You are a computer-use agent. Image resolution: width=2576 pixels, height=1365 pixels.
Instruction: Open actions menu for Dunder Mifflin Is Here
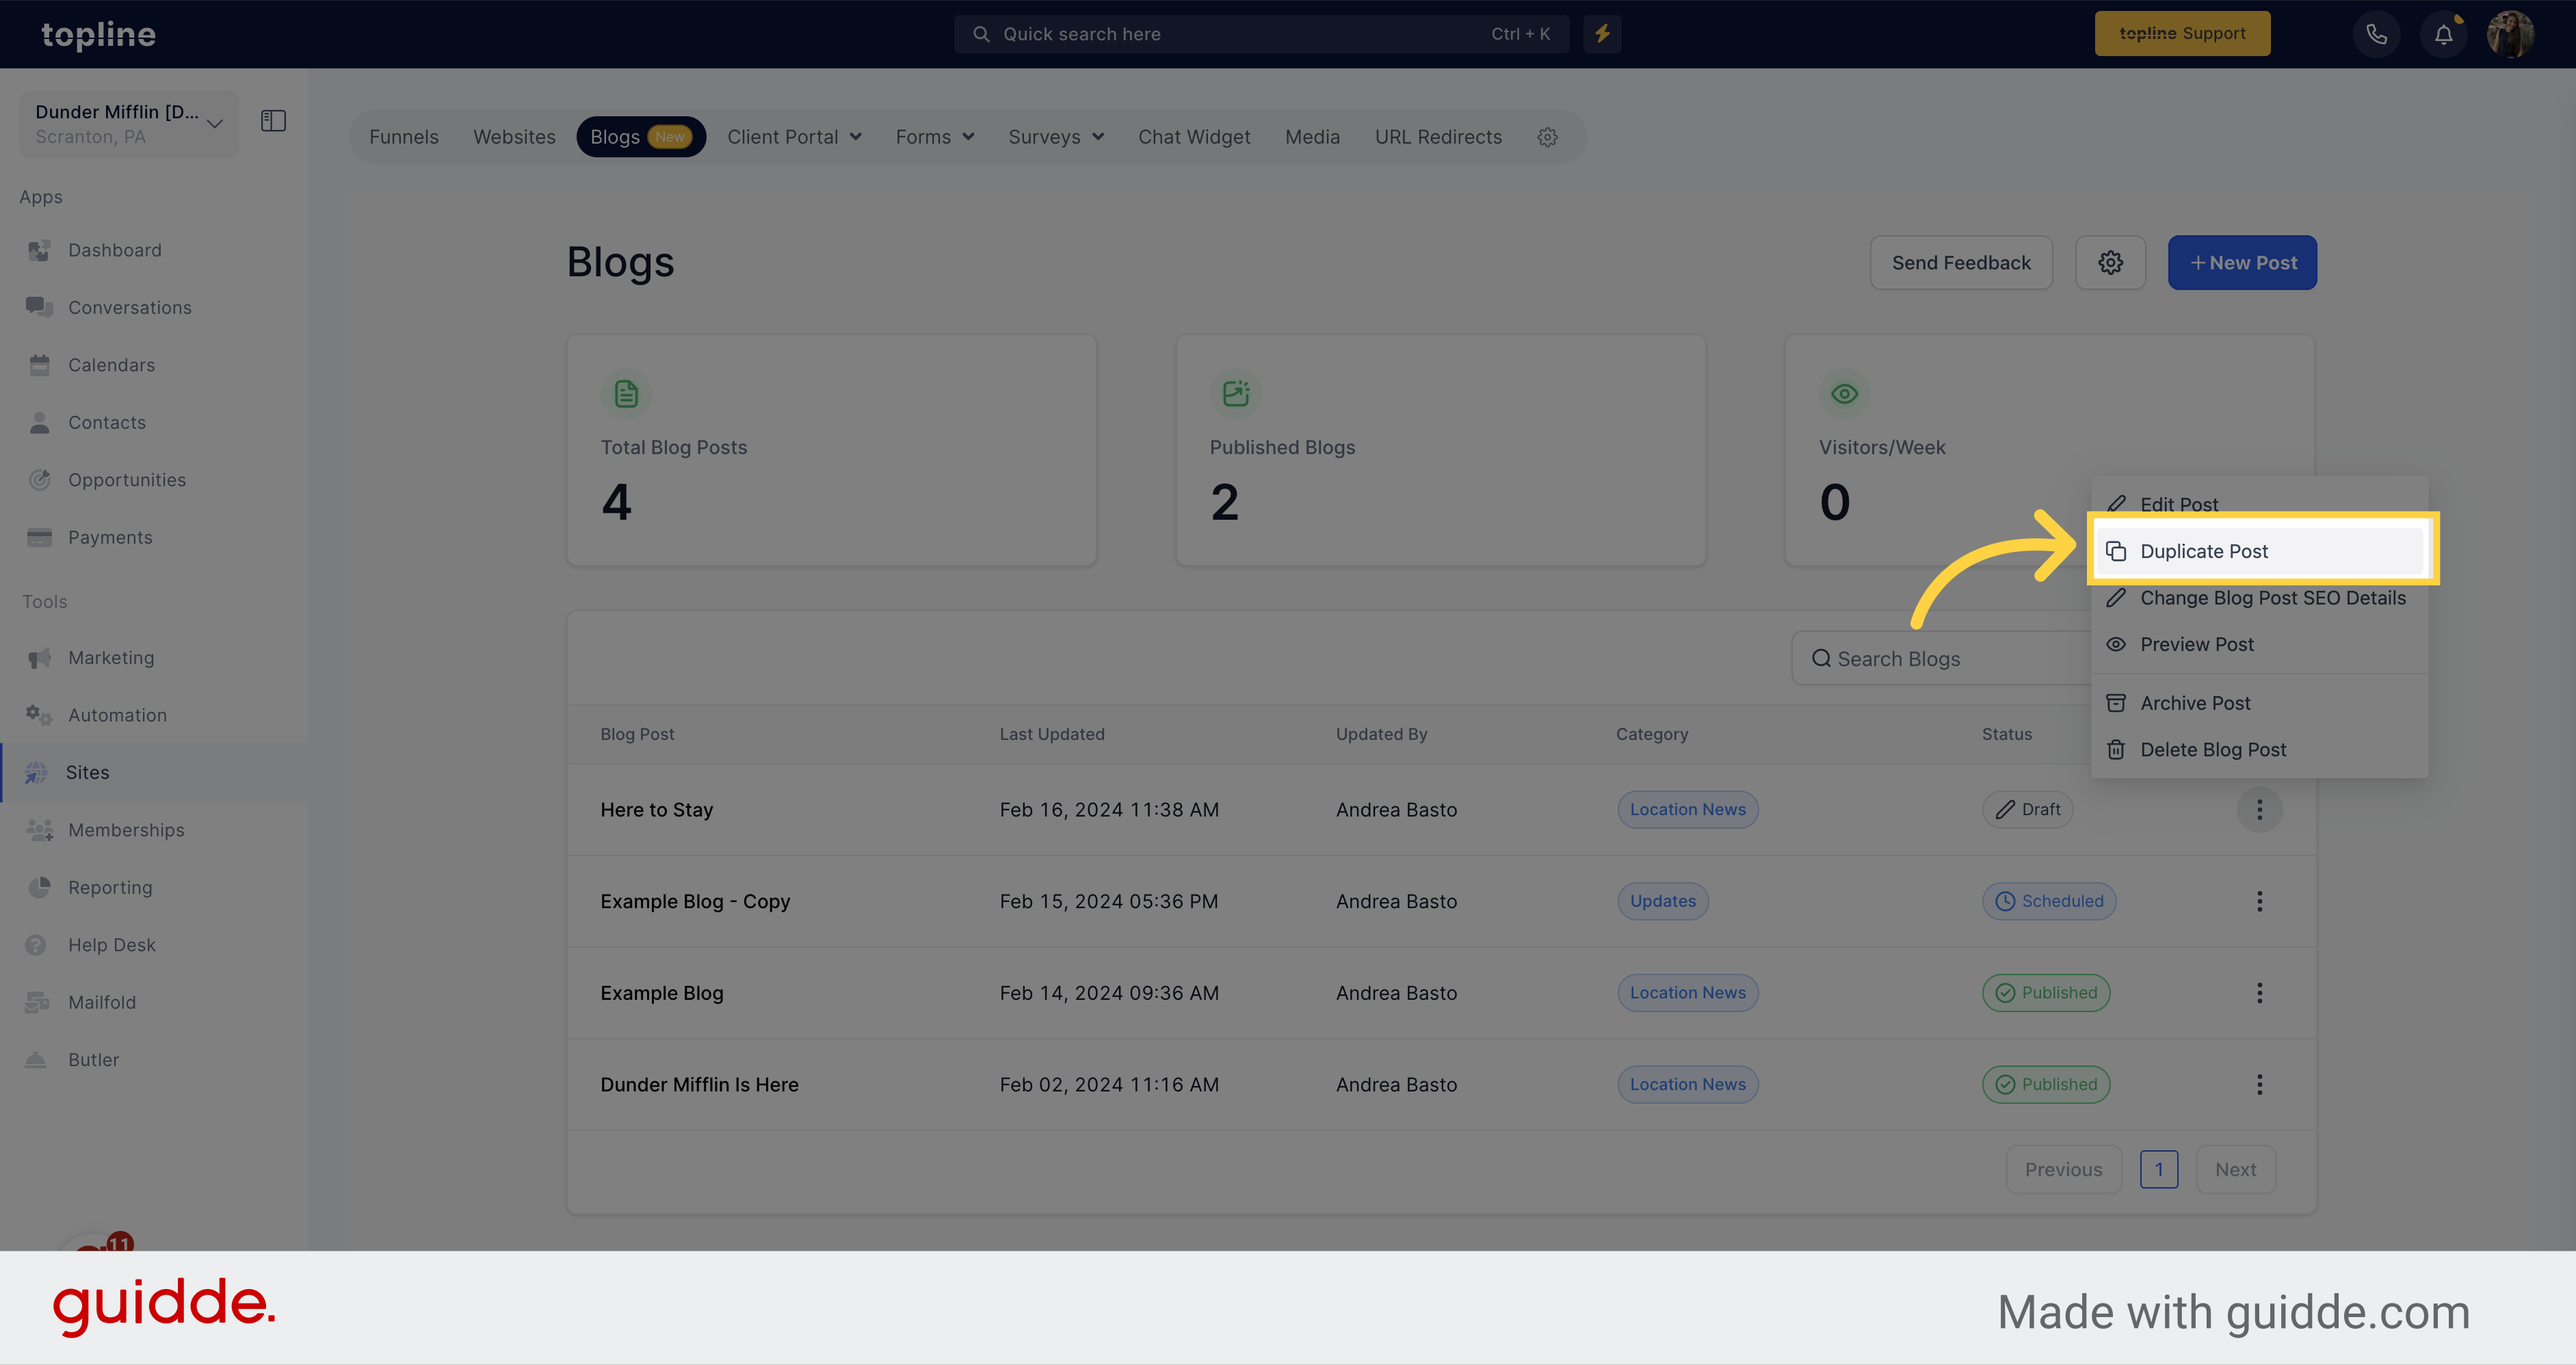click(2259, 1085)
